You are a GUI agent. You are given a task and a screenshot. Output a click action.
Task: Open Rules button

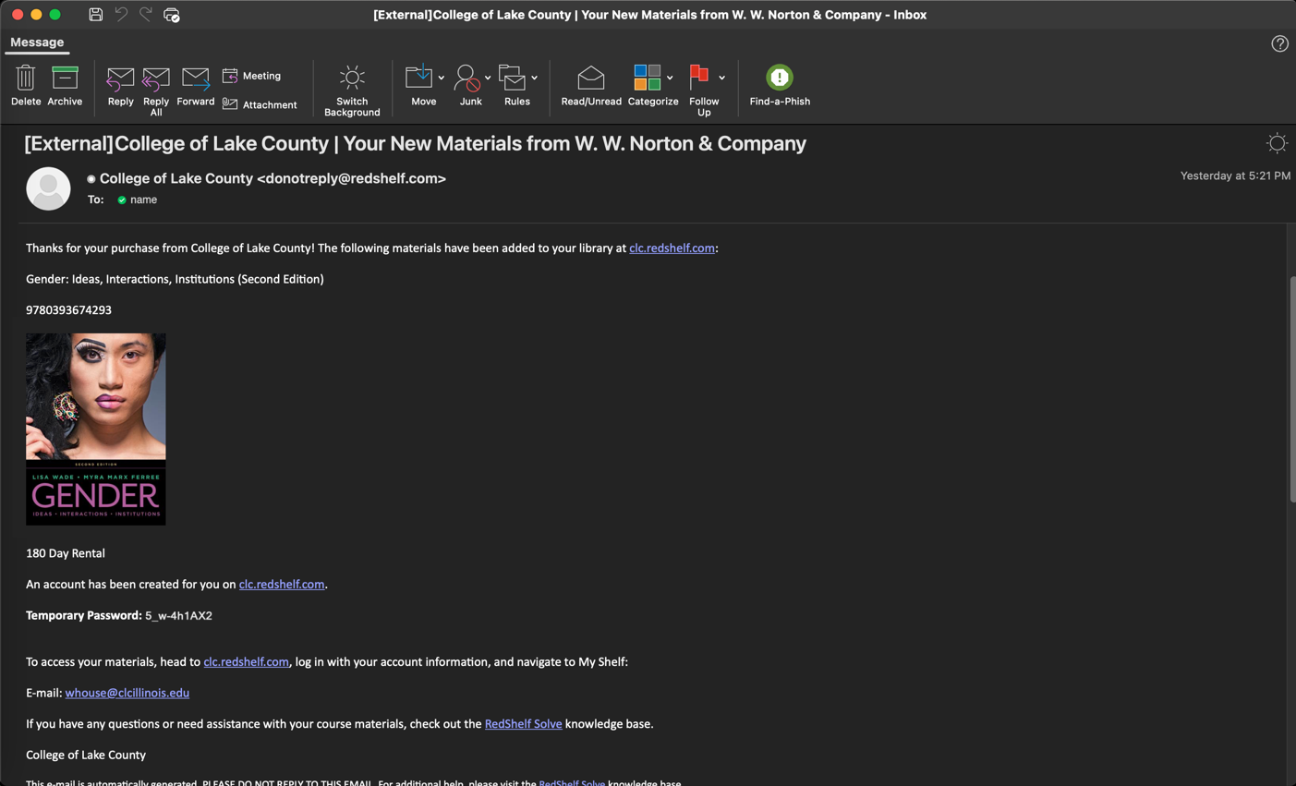click(x=515, y=87)
